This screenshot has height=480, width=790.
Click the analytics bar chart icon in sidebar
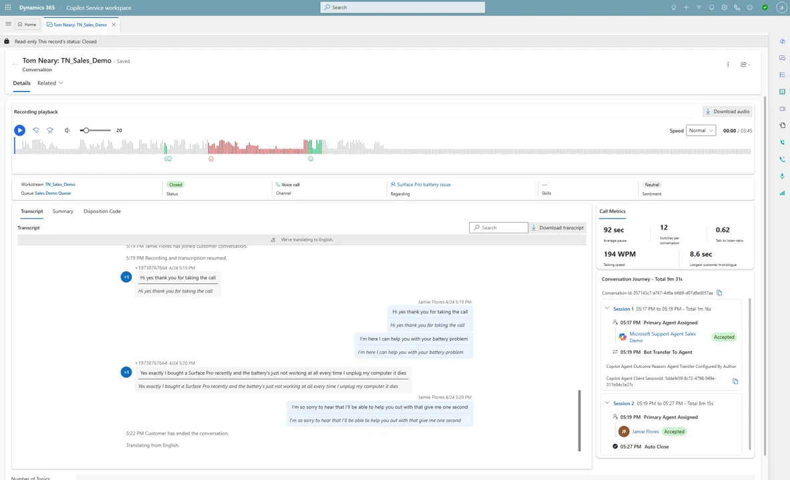click(x=782, y=193)
